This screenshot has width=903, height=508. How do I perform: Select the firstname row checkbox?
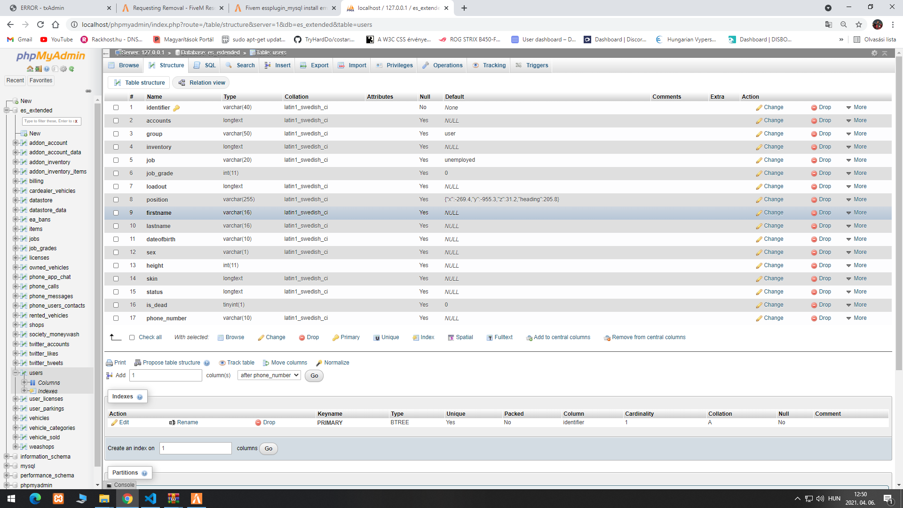116,213
